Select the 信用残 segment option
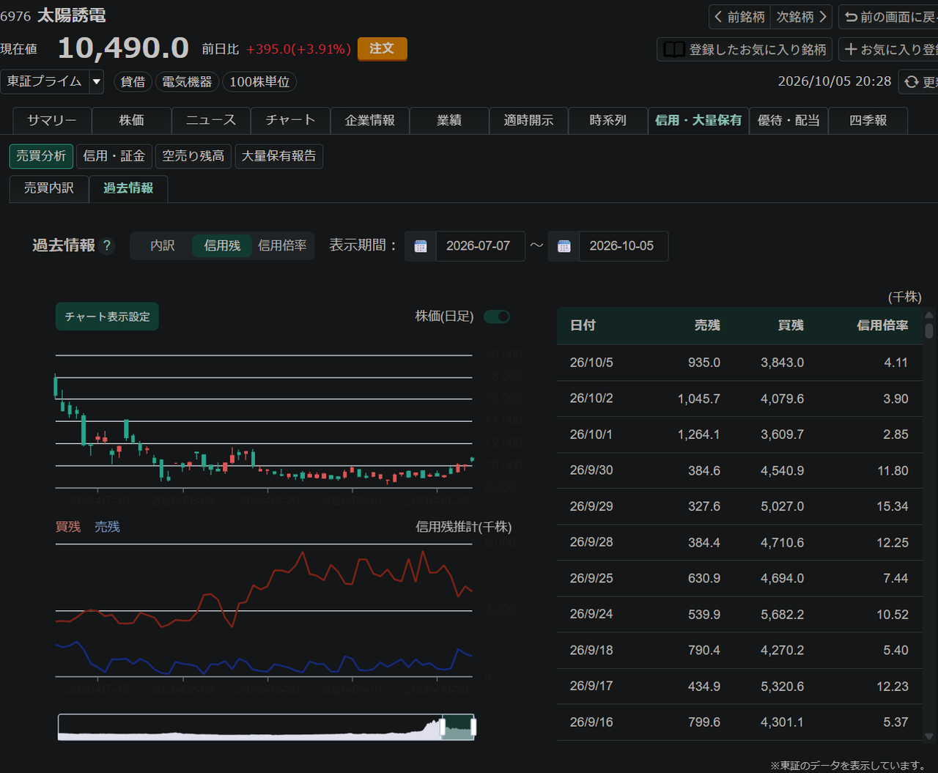 (x=222, y=246)
